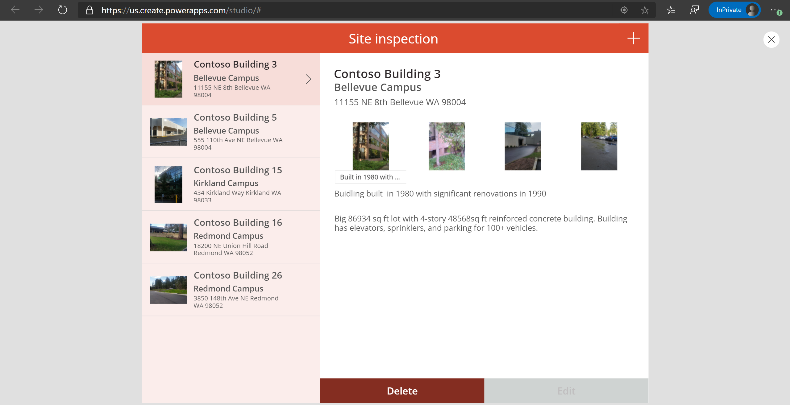Select Contoso Building 5 in list
790x405 pixels.
tap(231, 132)
